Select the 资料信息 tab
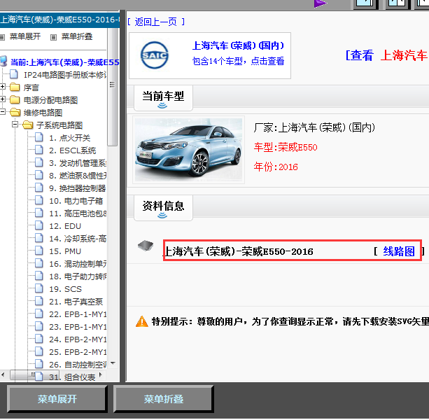The height and width of the screenshot is (420, 429). (163, 208)
